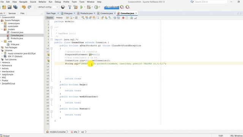Click the Stop Macro Recording icon
The width and height of the screenshot is (243, 137).
tap(127, 18)
